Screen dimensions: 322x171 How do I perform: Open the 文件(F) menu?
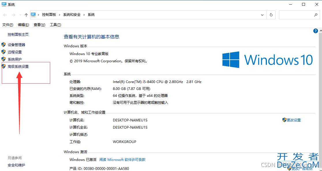tap(8, 25)
